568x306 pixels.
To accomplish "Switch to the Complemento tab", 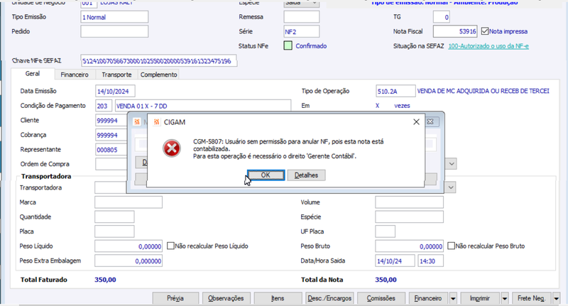I will [x=158, y=75].
